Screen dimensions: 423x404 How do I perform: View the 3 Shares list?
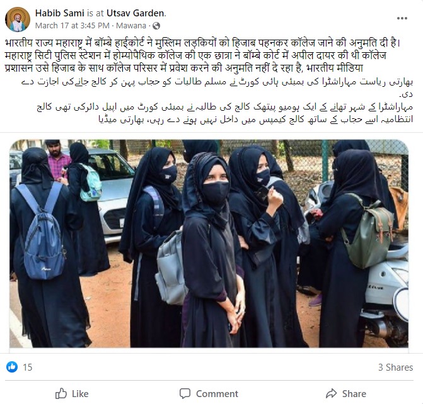point(395,367)
